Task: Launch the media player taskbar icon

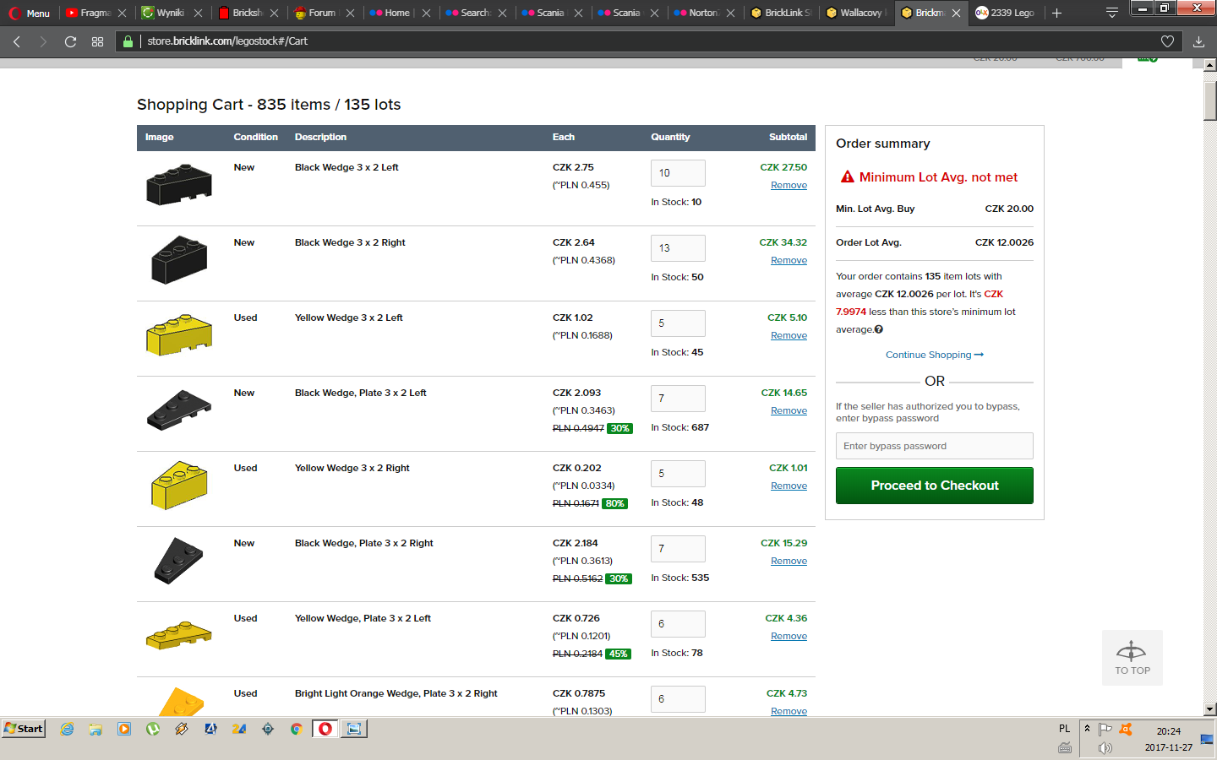Action: coord(124,729)
